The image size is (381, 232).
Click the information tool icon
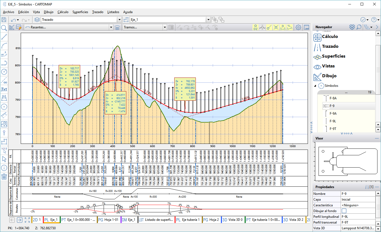[x=4, y=168]
